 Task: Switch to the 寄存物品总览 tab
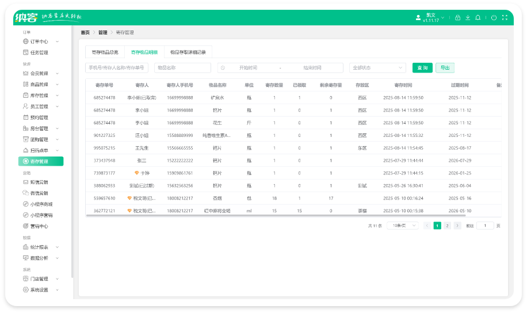click(x=105, y=52)
